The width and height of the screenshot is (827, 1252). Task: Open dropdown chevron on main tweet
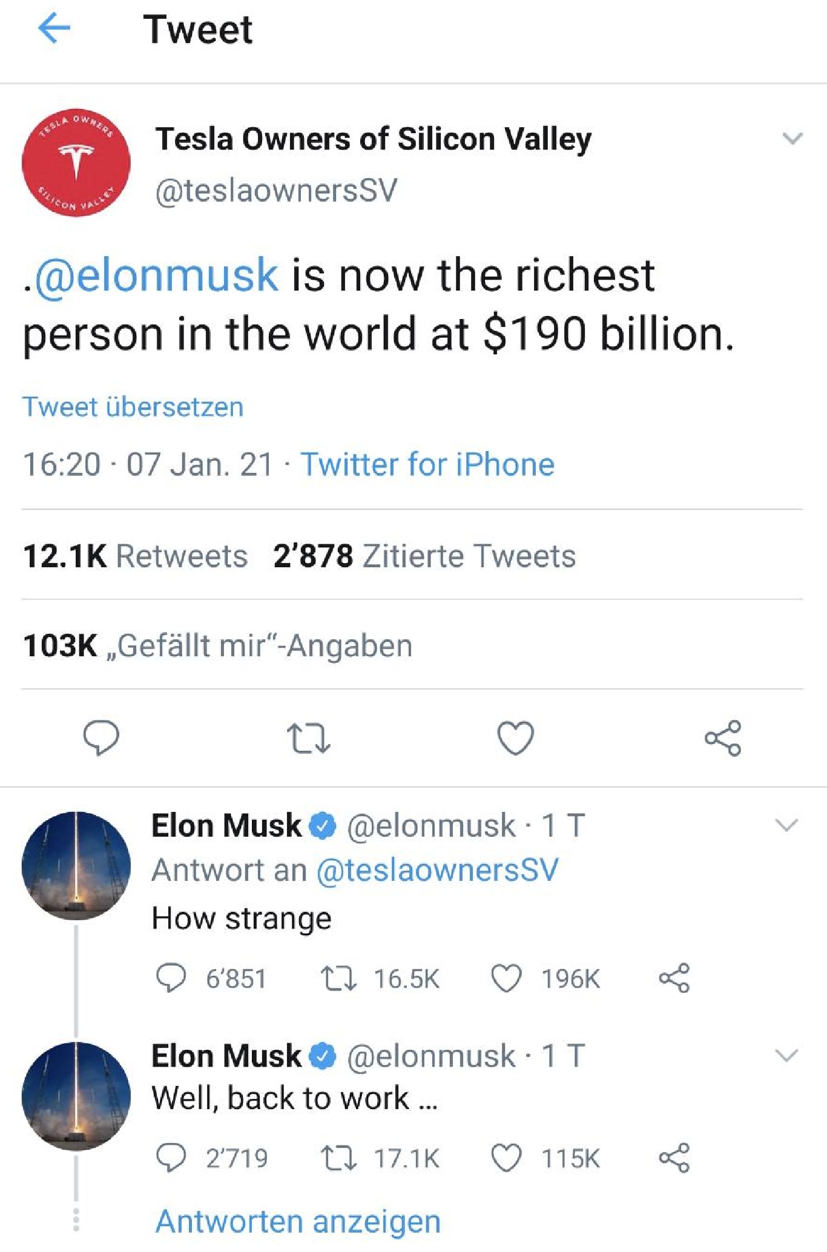click(792, 139)
